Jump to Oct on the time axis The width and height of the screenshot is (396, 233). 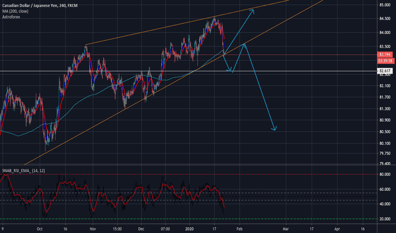[x=40, y=229]
